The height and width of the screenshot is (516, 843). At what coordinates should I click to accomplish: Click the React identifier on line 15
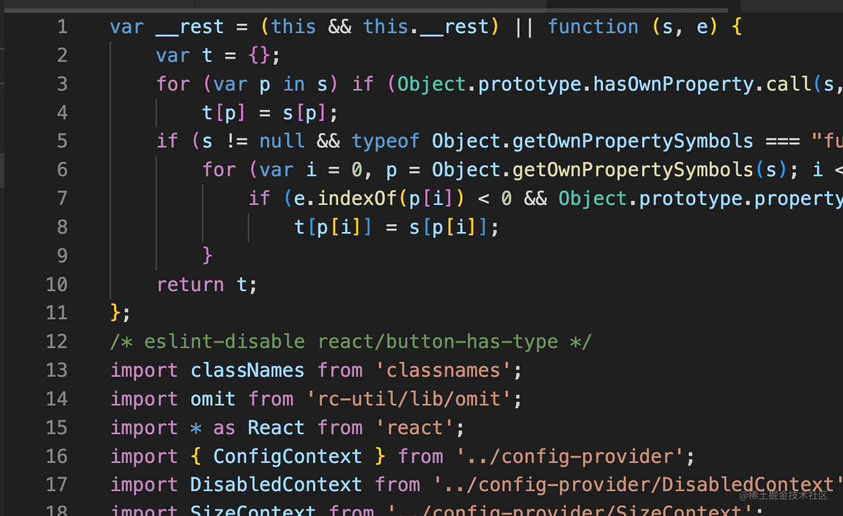click(x=276, y=428)
